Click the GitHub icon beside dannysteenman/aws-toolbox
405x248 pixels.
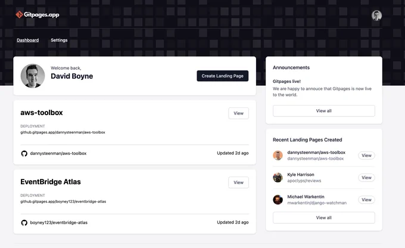(x=24, y=153)
